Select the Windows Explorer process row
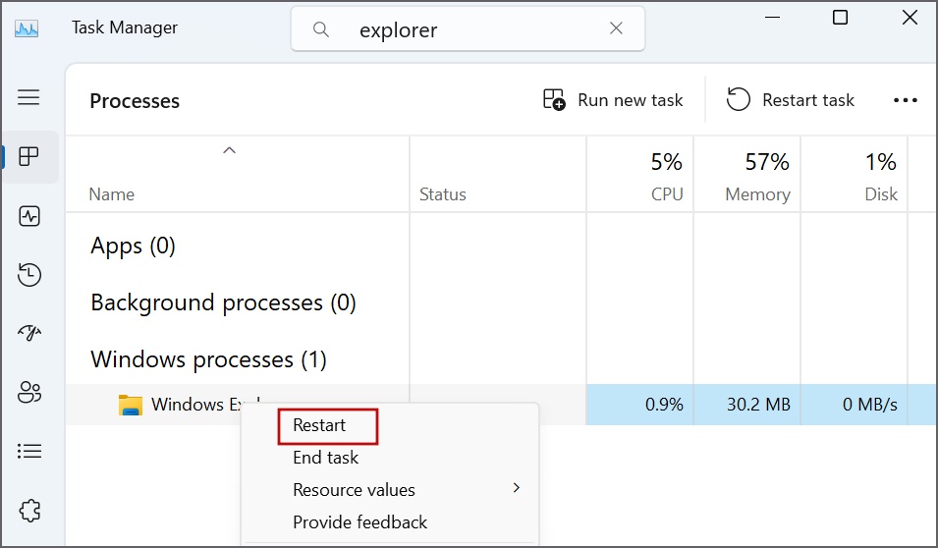Viewport: 938px width, 548px height. [x=501, y=405]
